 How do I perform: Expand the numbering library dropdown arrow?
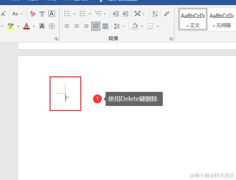90,14
